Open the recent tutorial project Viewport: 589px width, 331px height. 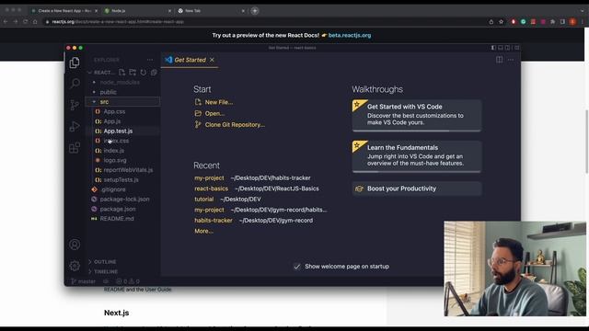204,199
